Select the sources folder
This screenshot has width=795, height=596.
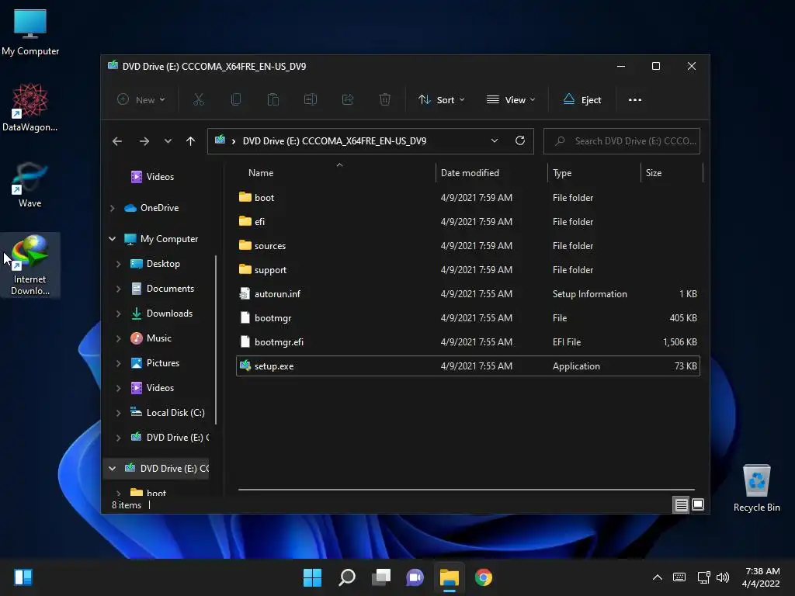pos(467,246)
